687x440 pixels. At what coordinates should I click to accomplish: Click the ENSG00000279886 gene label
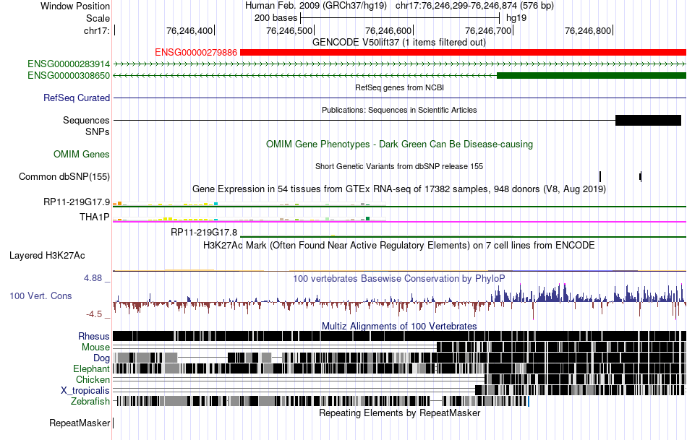pyautogui.click(x=196, y=53)
